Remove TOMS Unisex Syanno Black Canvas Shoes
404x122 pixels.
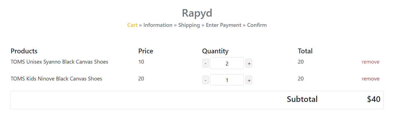point(370,62)
